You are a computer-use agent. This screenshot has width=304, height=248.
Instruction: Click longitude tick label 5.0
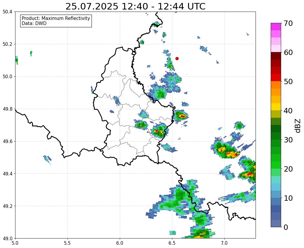15,243
